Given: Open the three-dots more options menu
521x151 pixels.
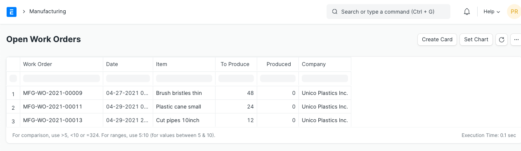Looking at the screenshot, I should pyautogui.click(x=516, y=40).
